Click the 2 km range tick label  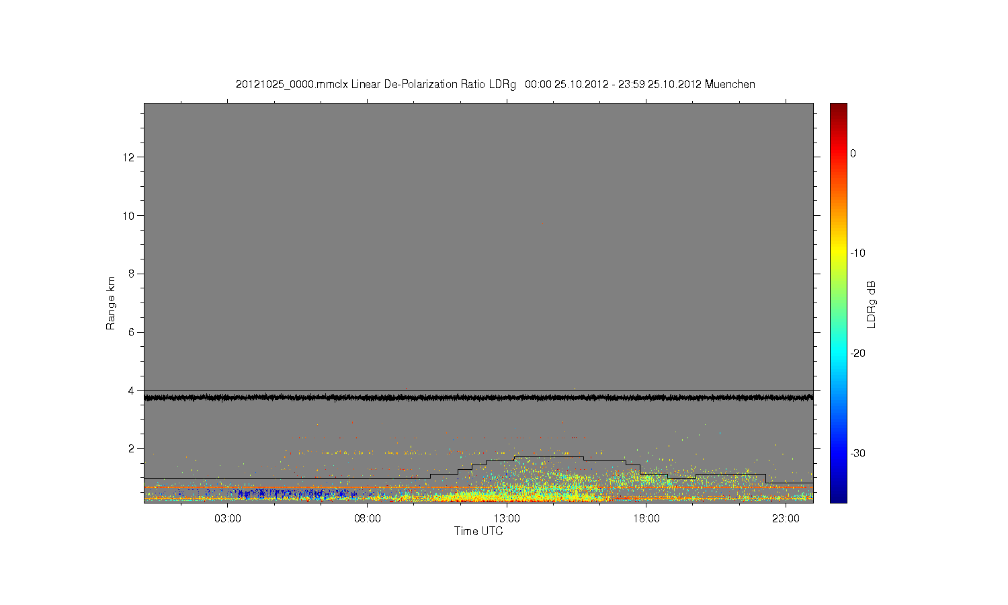point(132,448)
